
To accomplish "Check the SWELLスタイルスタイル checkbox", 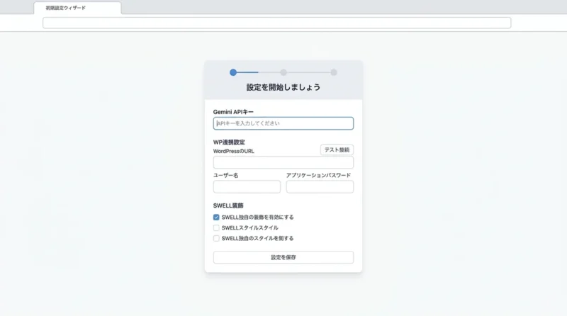I will pyautogui.click(x=216, y=227).
